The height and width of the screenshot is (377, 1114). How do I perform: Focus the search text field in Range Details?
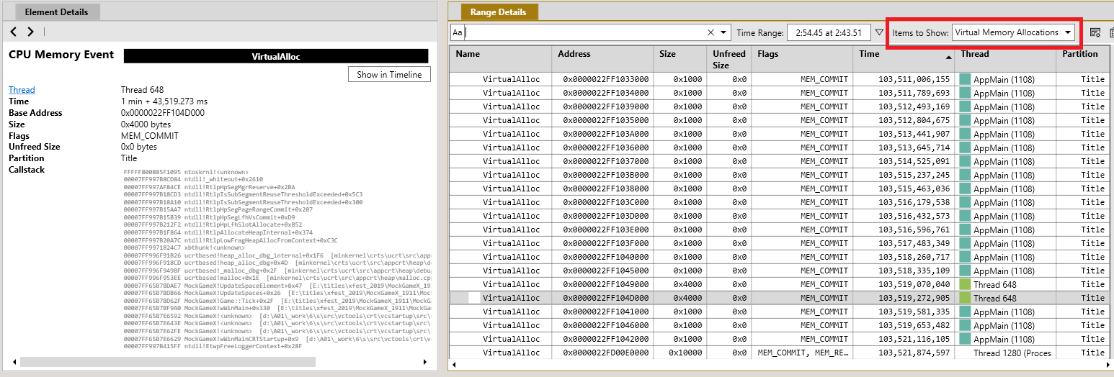[x=584, y=32]
